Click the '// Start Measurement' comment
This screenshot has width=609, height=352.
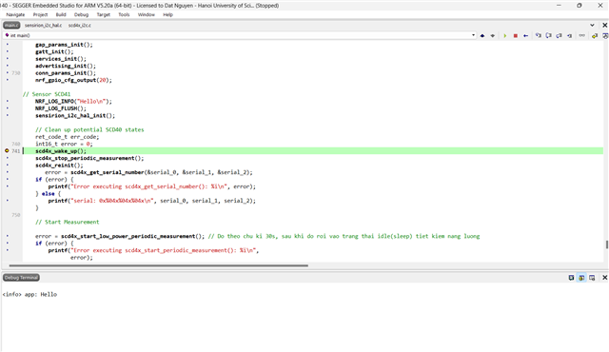pos(68,222)
